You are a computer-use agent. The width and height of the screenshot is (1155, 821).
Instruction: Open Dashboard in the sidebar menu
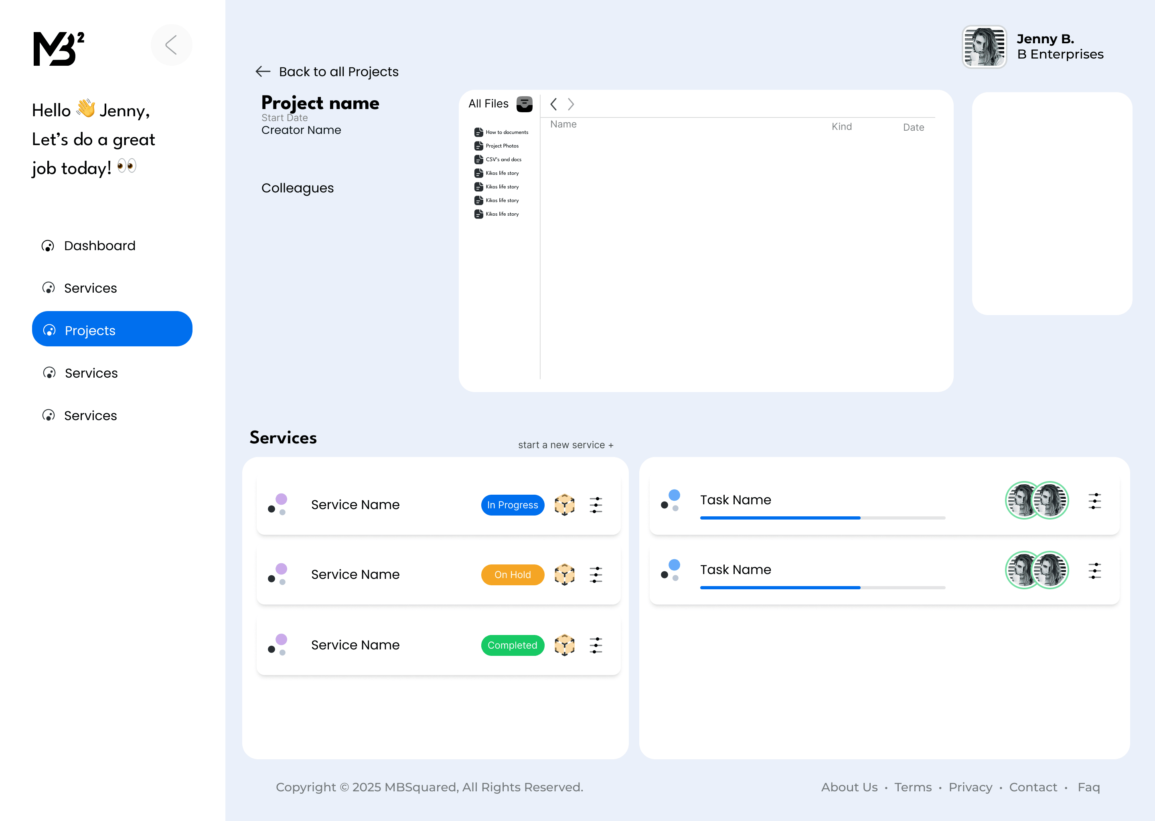[99, 246]
